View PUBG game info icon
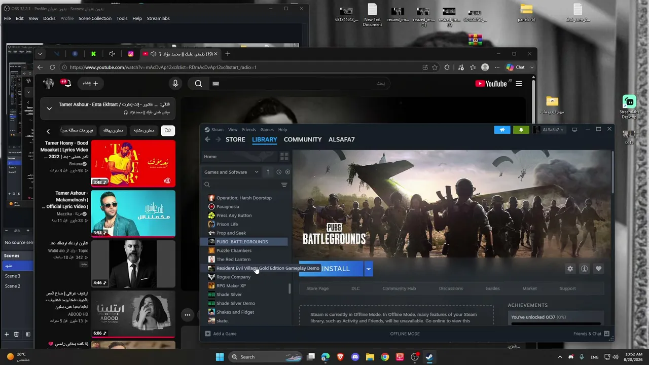Viewport: 649px width, 365px height. 584,269
